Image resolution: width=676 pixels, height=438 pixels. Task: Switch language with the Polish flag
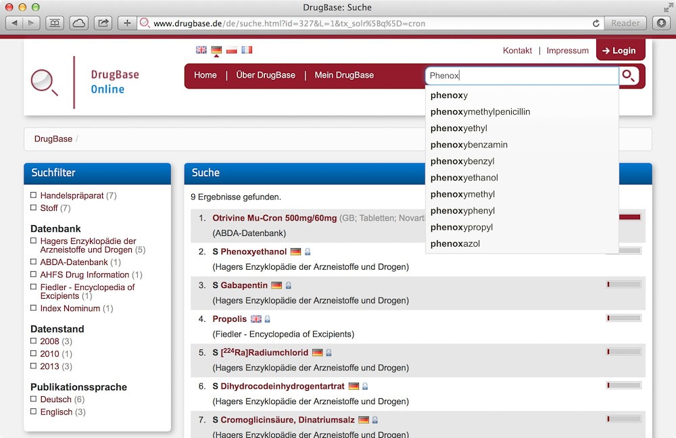coord(232,50)
